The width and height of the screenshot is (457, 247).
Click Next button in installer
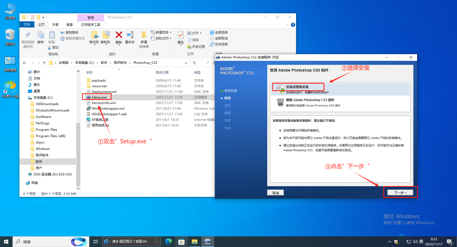(x=400, y=193)
